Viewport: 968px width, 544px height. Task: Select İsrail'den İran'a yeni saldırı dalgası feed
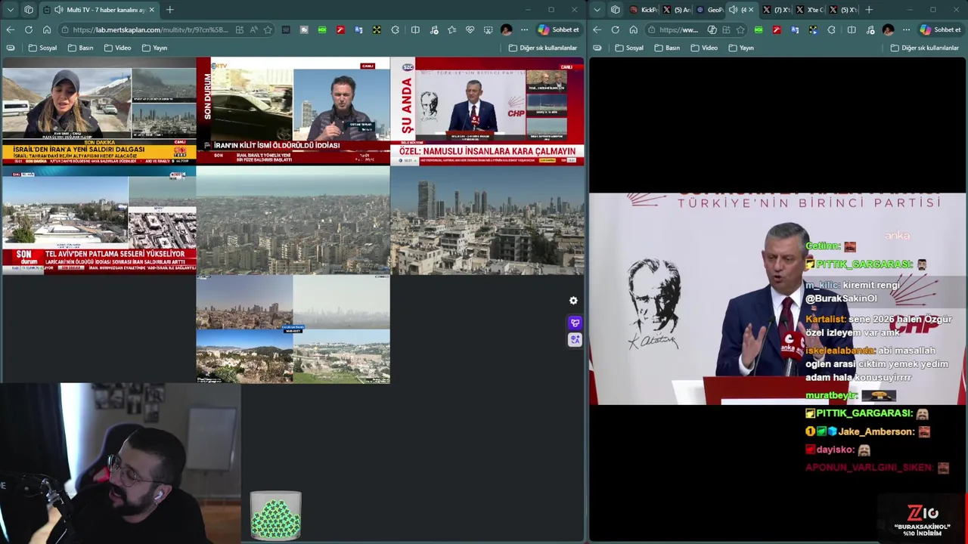pos(98,111)
